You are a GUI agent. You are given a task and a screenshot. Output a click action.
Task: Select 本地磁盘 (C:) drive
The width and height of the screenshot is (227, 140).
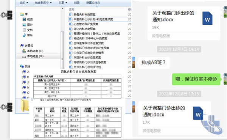33,51
